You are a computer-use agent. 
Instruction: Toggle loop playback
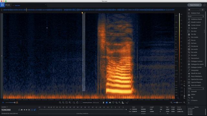click(x=32, y=110)
